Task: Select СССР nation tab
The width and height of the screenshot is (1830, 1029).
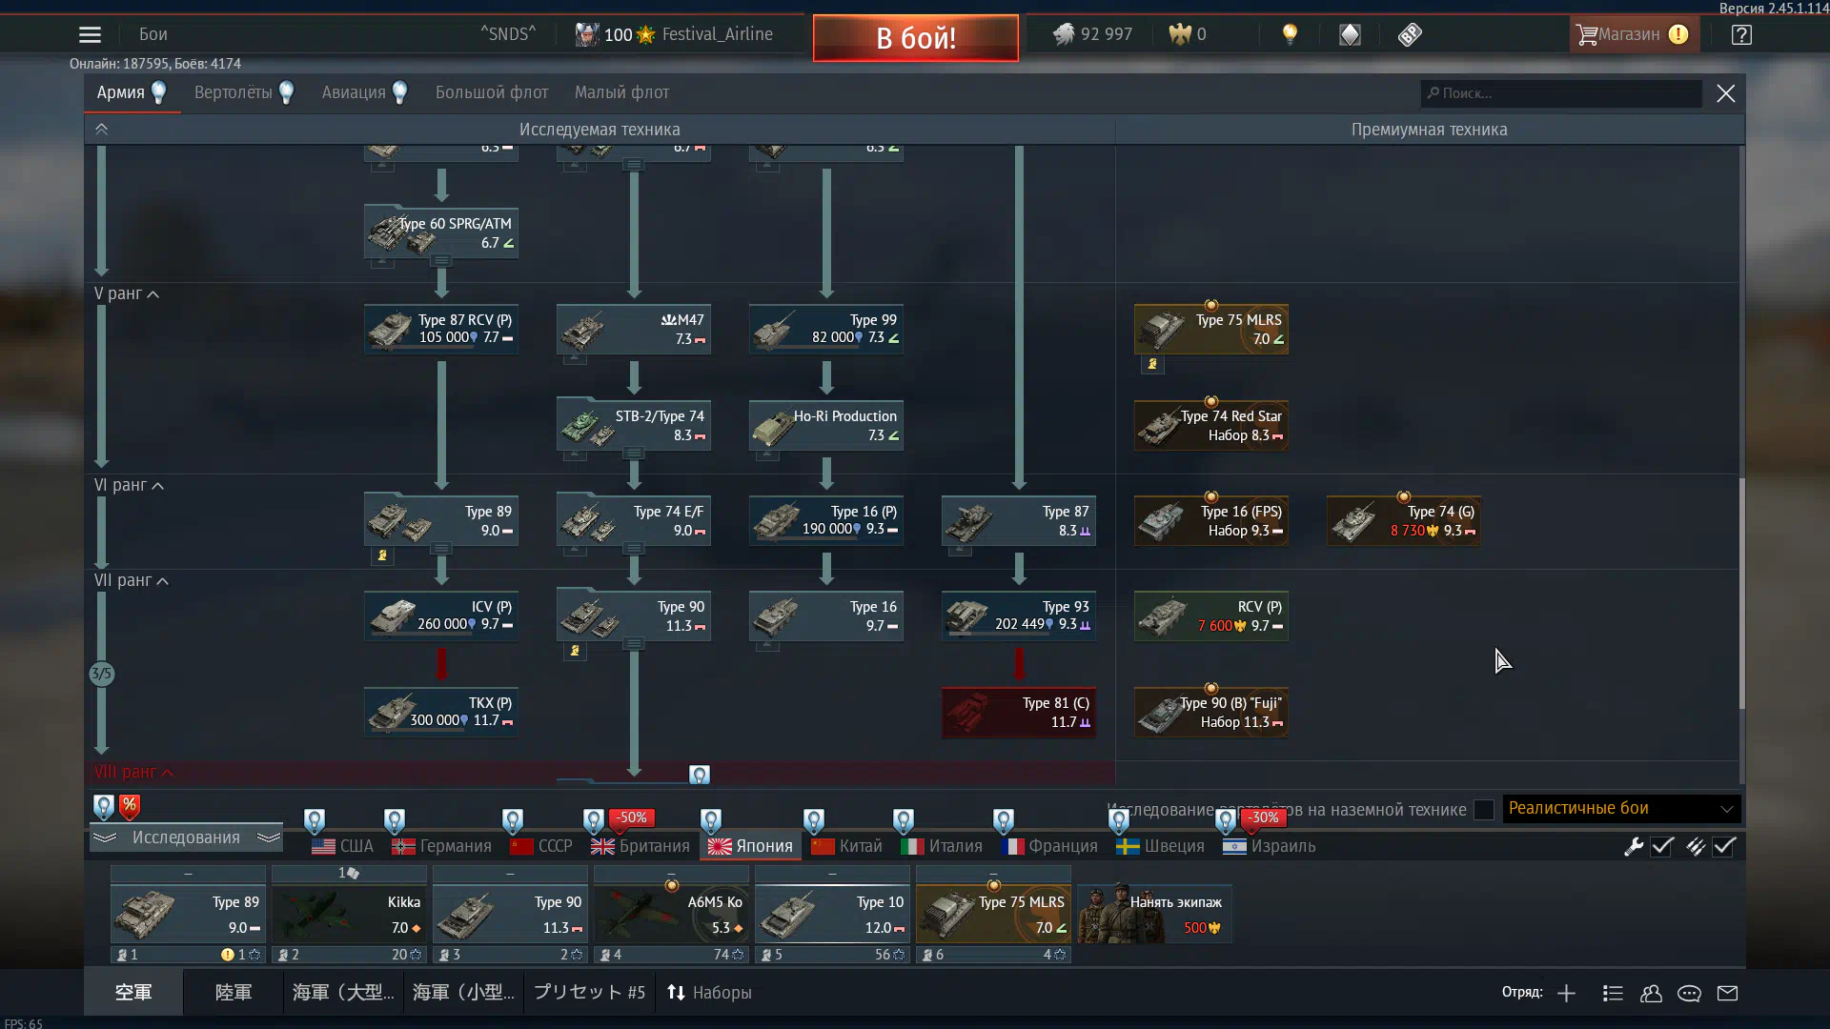Action: click(541, 846)
